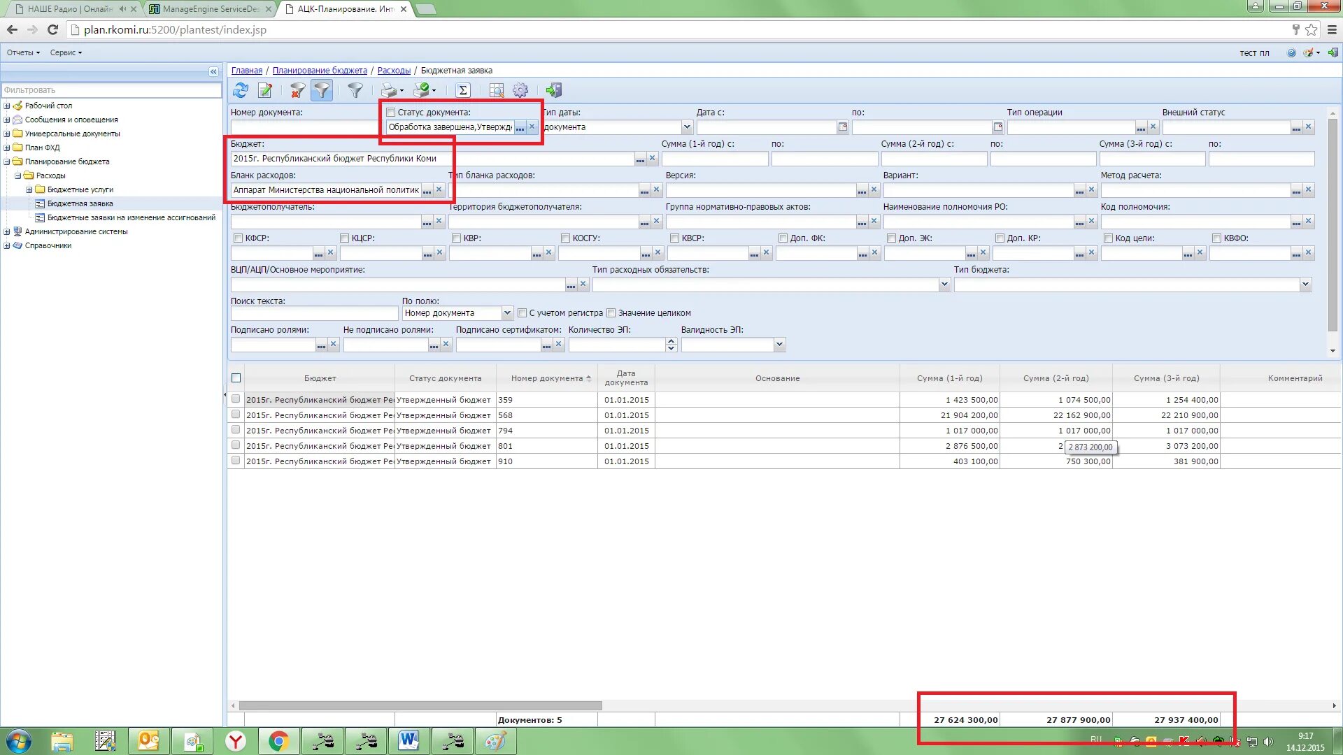Click the gear settings toolbar icon

point(520,90)
